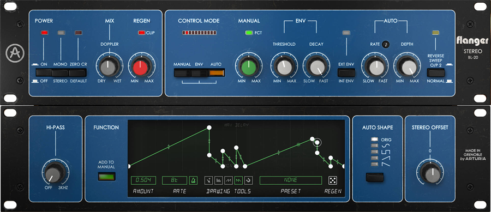Select the point-edit drawing tool

[x=208, y=180]
